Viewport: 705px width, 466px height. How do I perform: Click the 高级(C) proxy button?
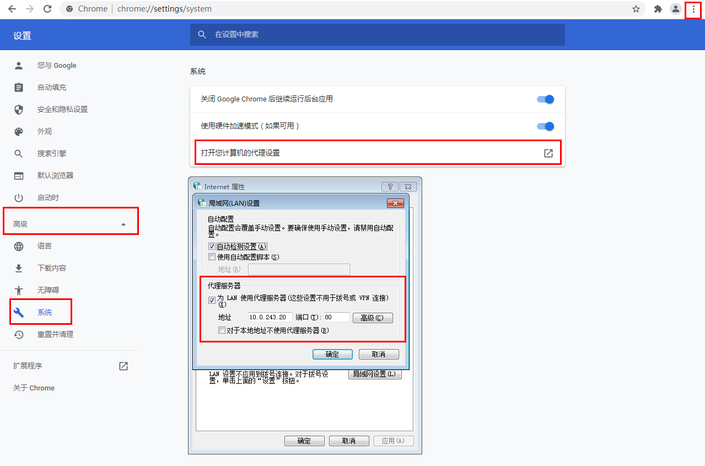[x=373, y=318]
